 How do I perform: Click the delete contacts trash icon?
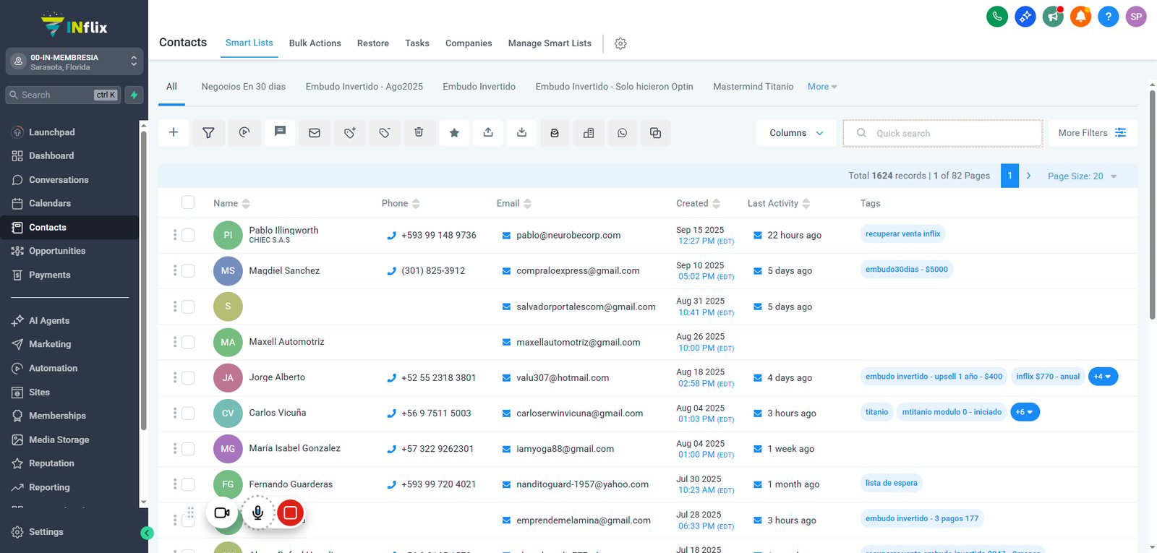(419, 132)
